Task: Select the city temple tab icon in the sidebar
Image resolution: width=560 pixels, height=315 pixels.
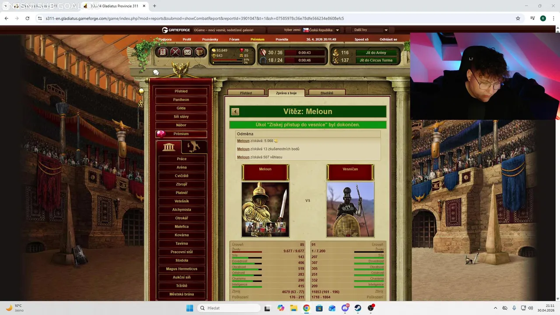Action: (169, 147)
